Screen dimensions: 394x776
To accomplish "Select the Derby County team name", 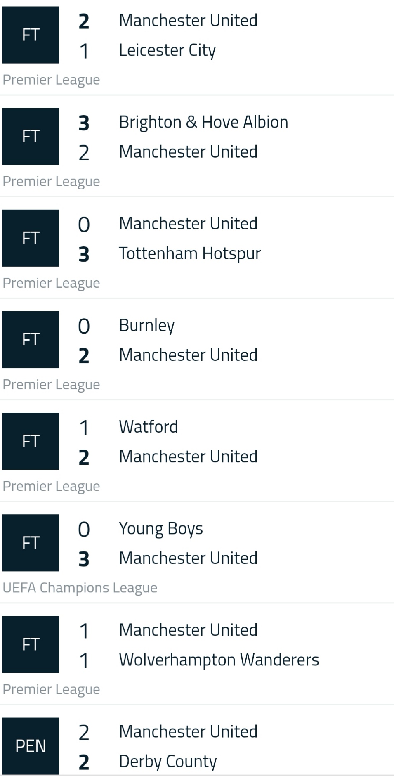I will click(x=168, y=761).
